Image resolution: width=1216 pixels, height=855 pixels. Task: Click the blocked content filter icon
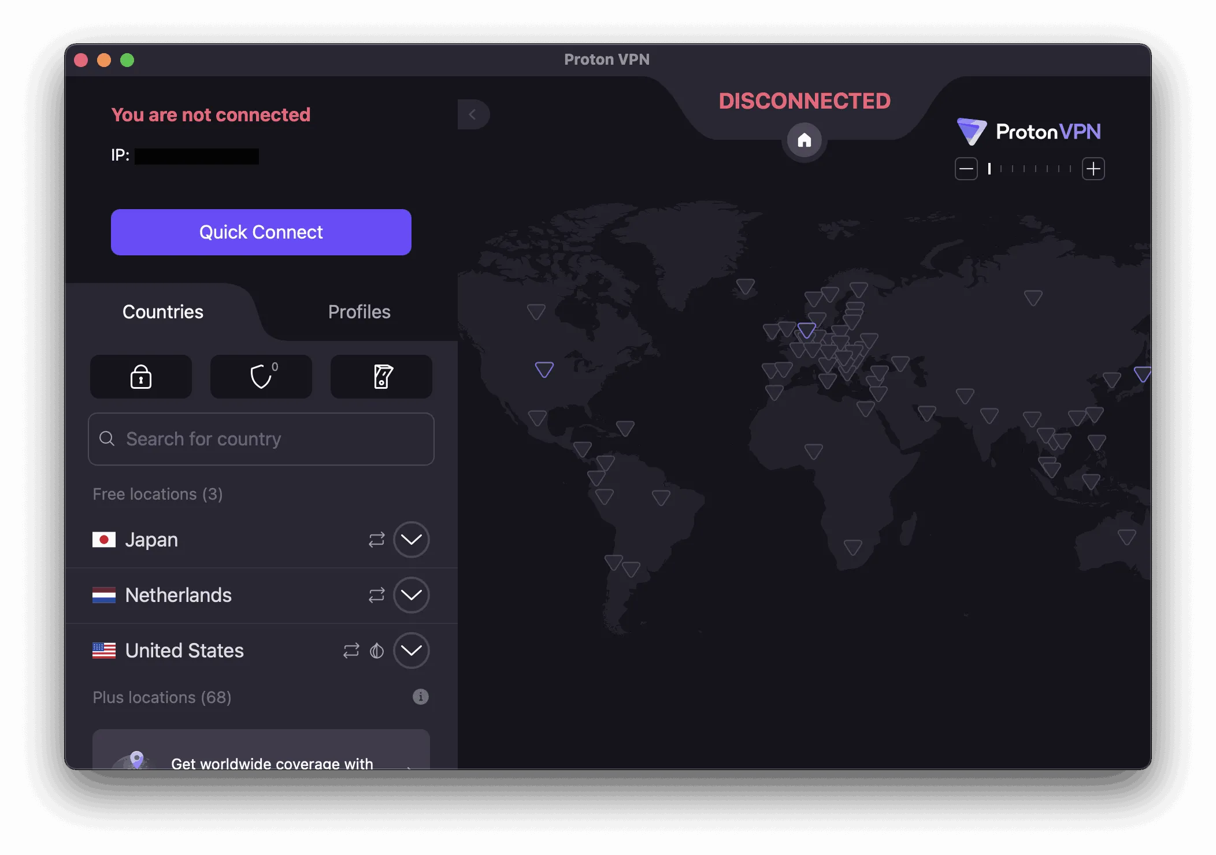[261, 377]
